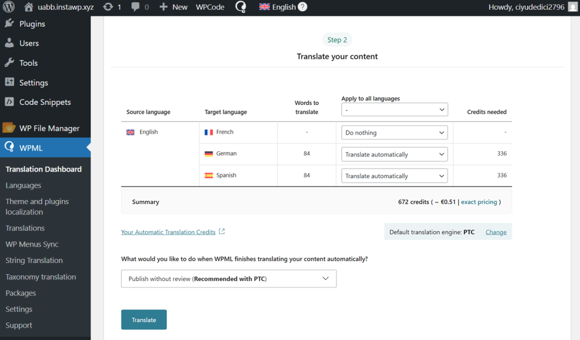Expand the Publish without review dropdown

tap(228, 279)
